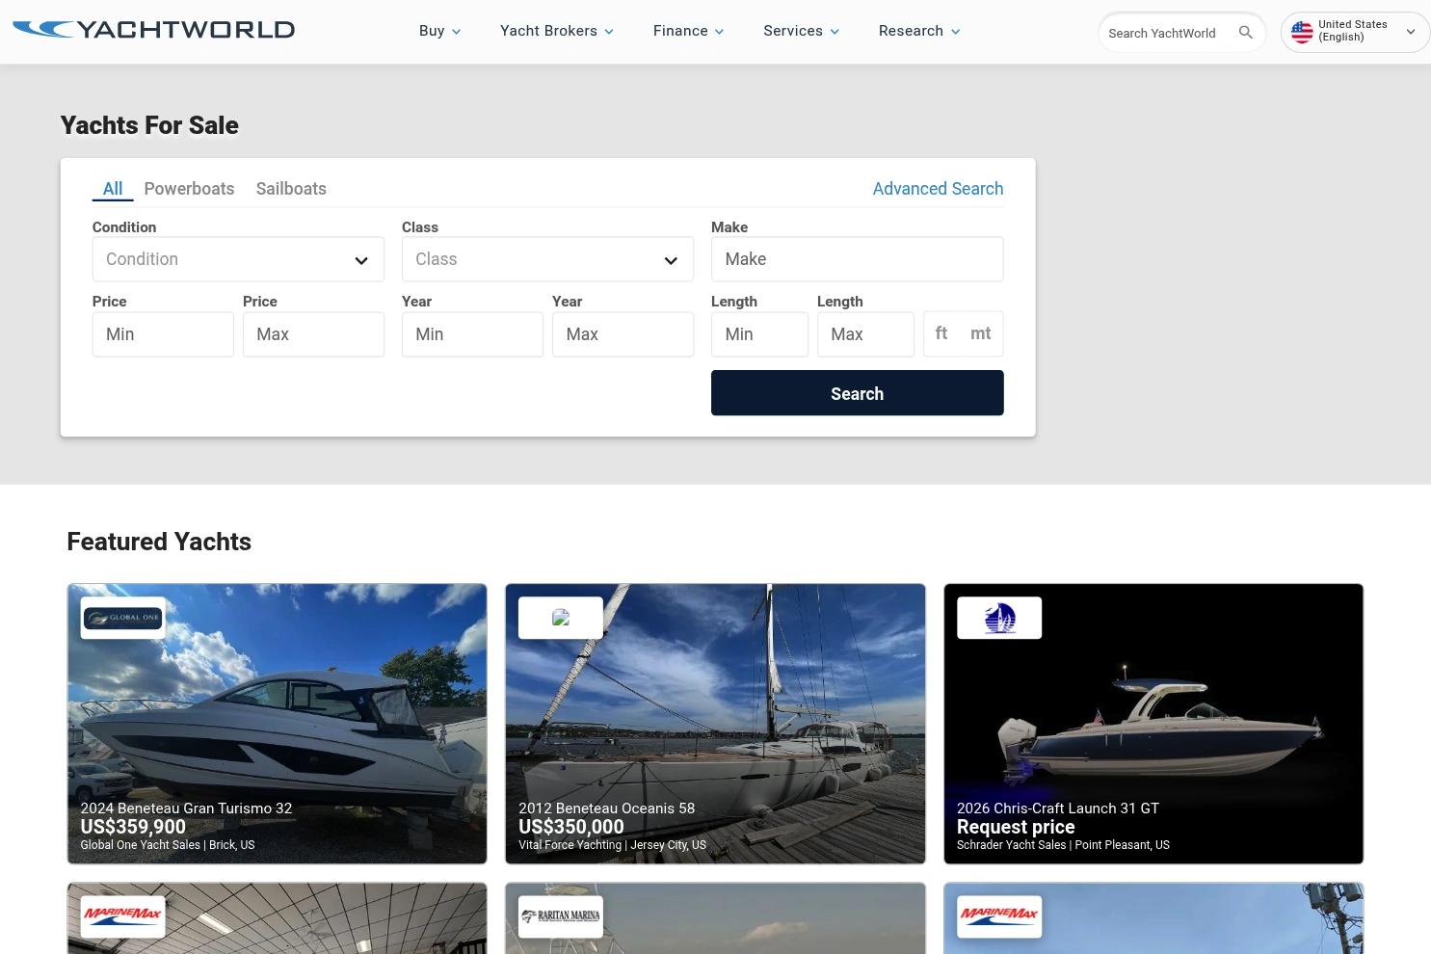
Task: Open the Finance dropdown menu
Action: 688,31
